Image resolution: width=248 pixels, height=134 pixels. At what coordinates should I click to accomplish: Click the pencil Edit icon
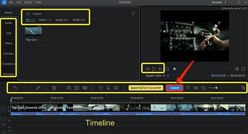pos(38,88)
